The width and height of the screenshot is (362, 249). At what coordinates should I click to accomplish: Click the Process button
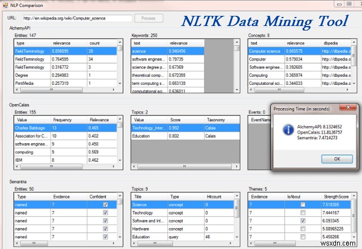[149, 18]
